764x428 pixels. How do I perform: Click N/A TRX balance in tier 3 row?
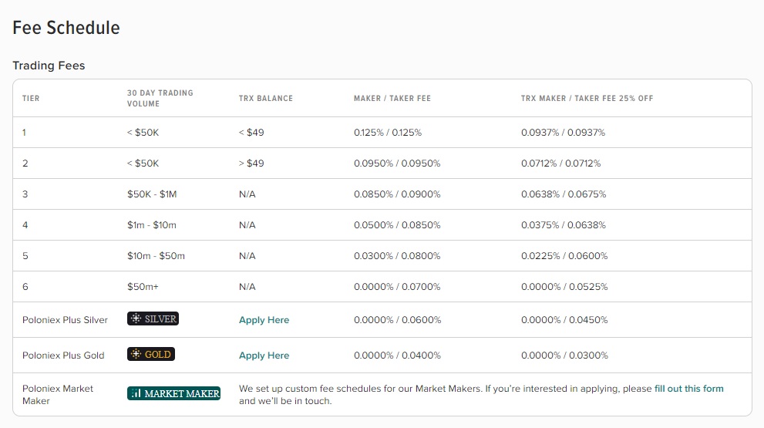click(247, 194)
